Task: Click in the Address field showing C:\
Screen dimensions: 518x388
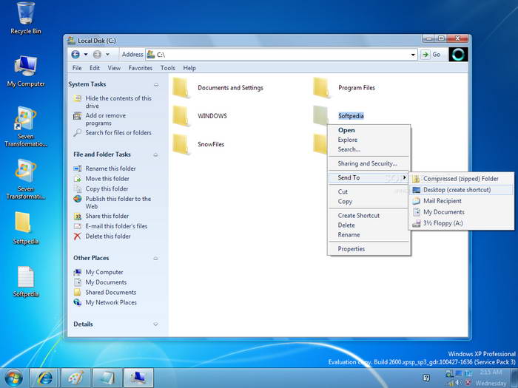Action: click(280, 55)
